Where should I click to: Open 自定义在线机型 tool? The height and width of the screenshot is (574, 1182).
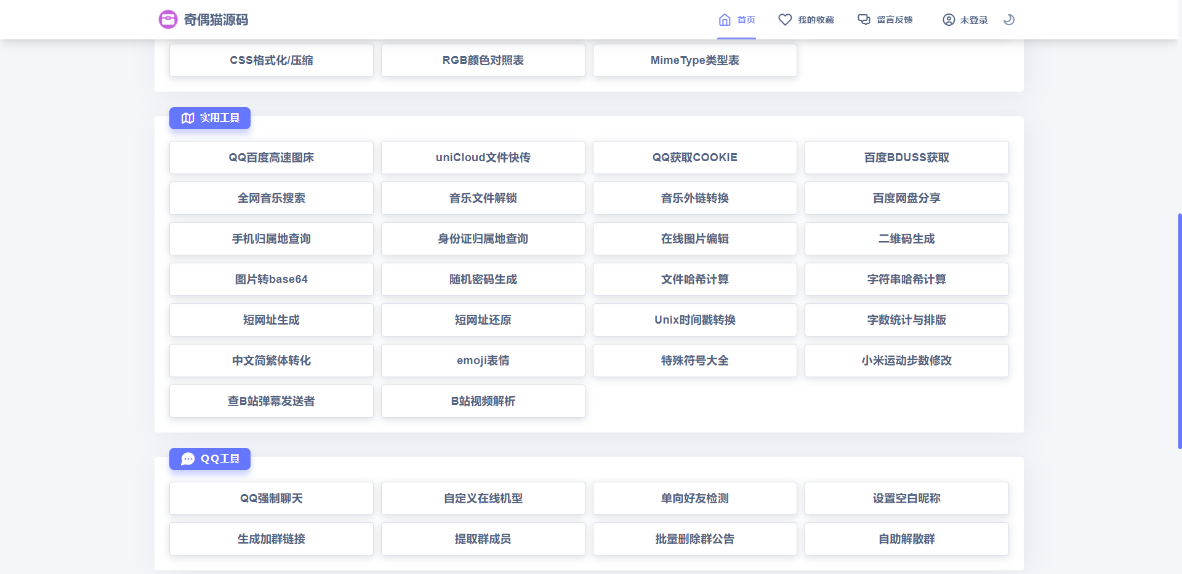[x=483, y=498]
